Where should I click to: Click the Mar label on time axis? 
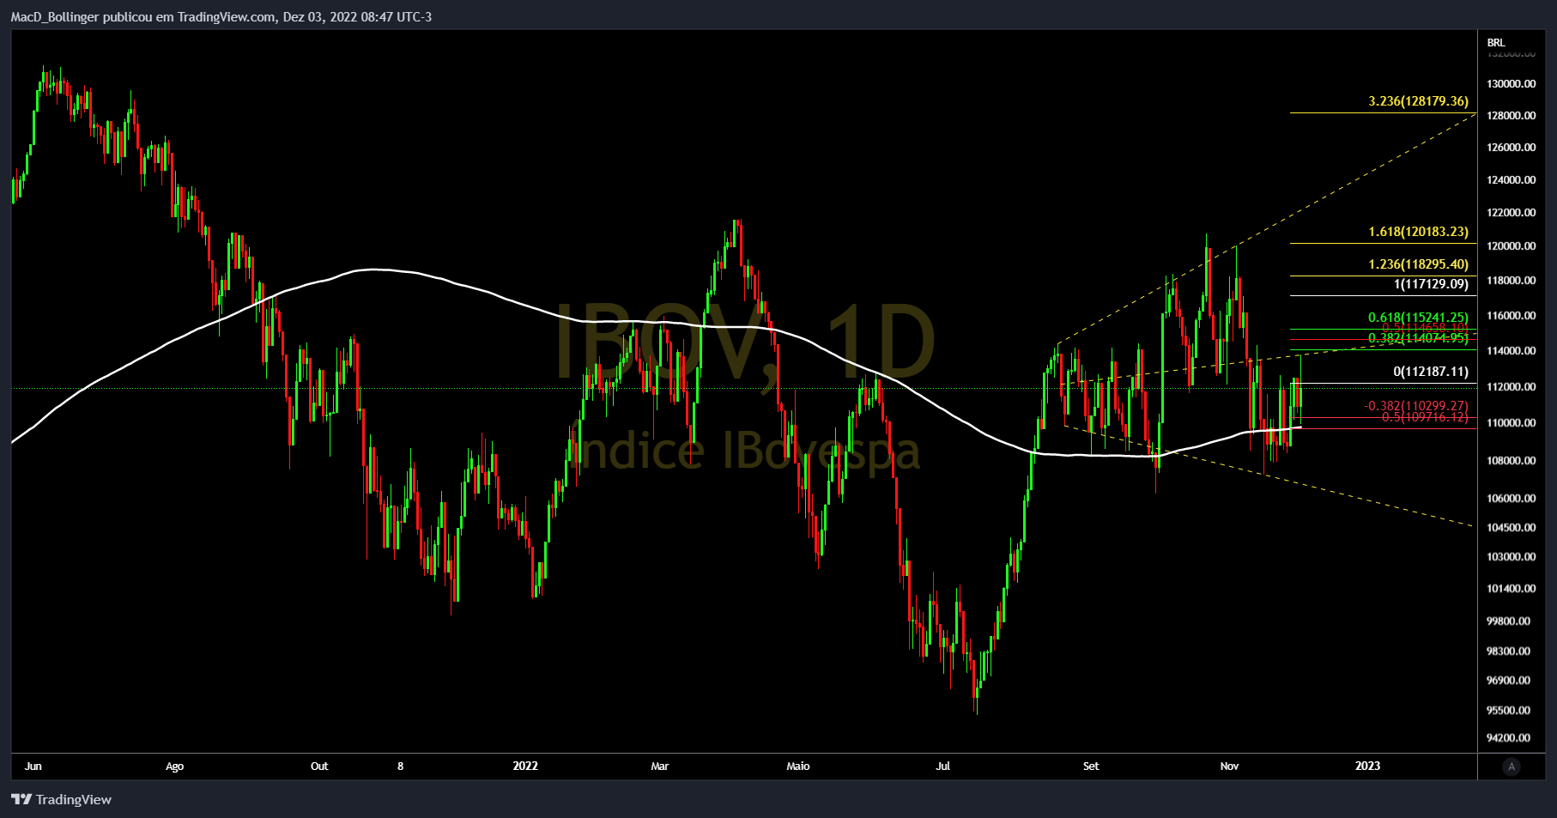[x=659, y=766]
